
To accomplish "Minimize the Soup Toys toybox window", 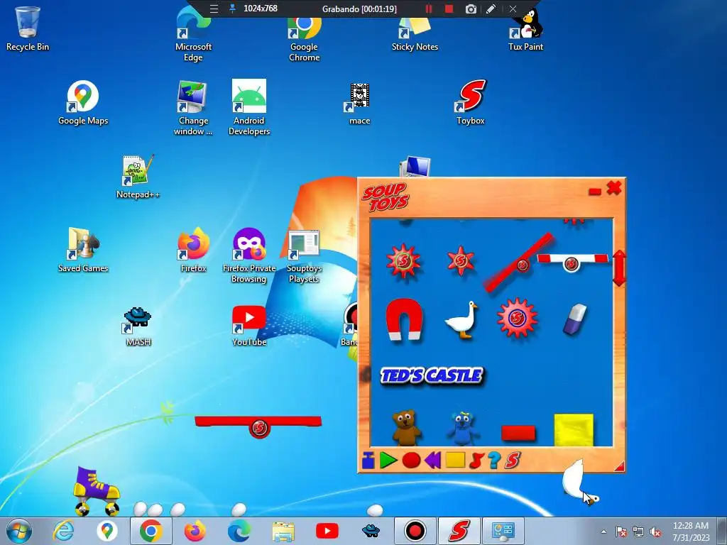I will coord(595,192).
